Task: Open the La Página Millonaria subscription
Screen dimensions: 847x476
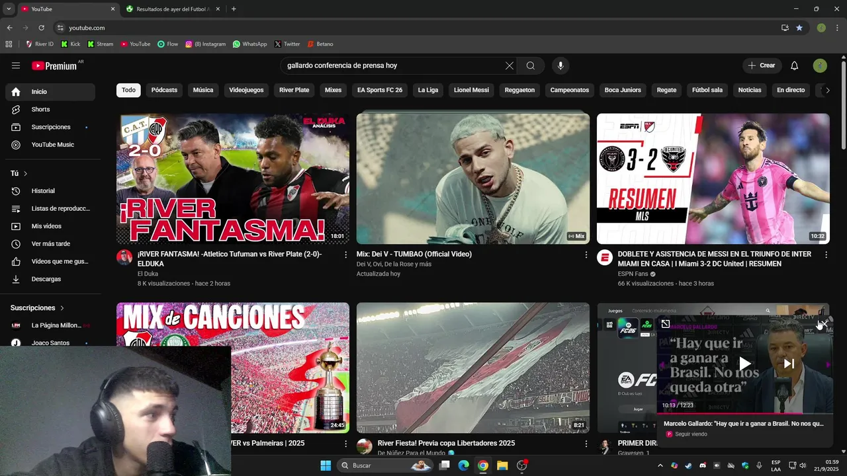Action: (x=50, y=325)
